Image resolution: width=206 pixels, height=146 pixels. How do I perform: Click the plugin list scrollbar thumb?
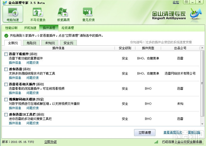(202, 83)
